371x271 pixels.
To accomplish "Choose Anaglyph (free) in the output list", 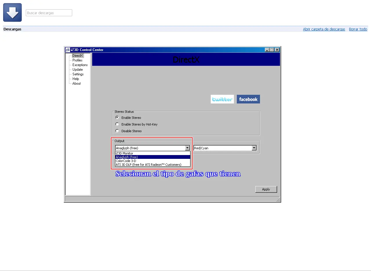I will point(153,157).
